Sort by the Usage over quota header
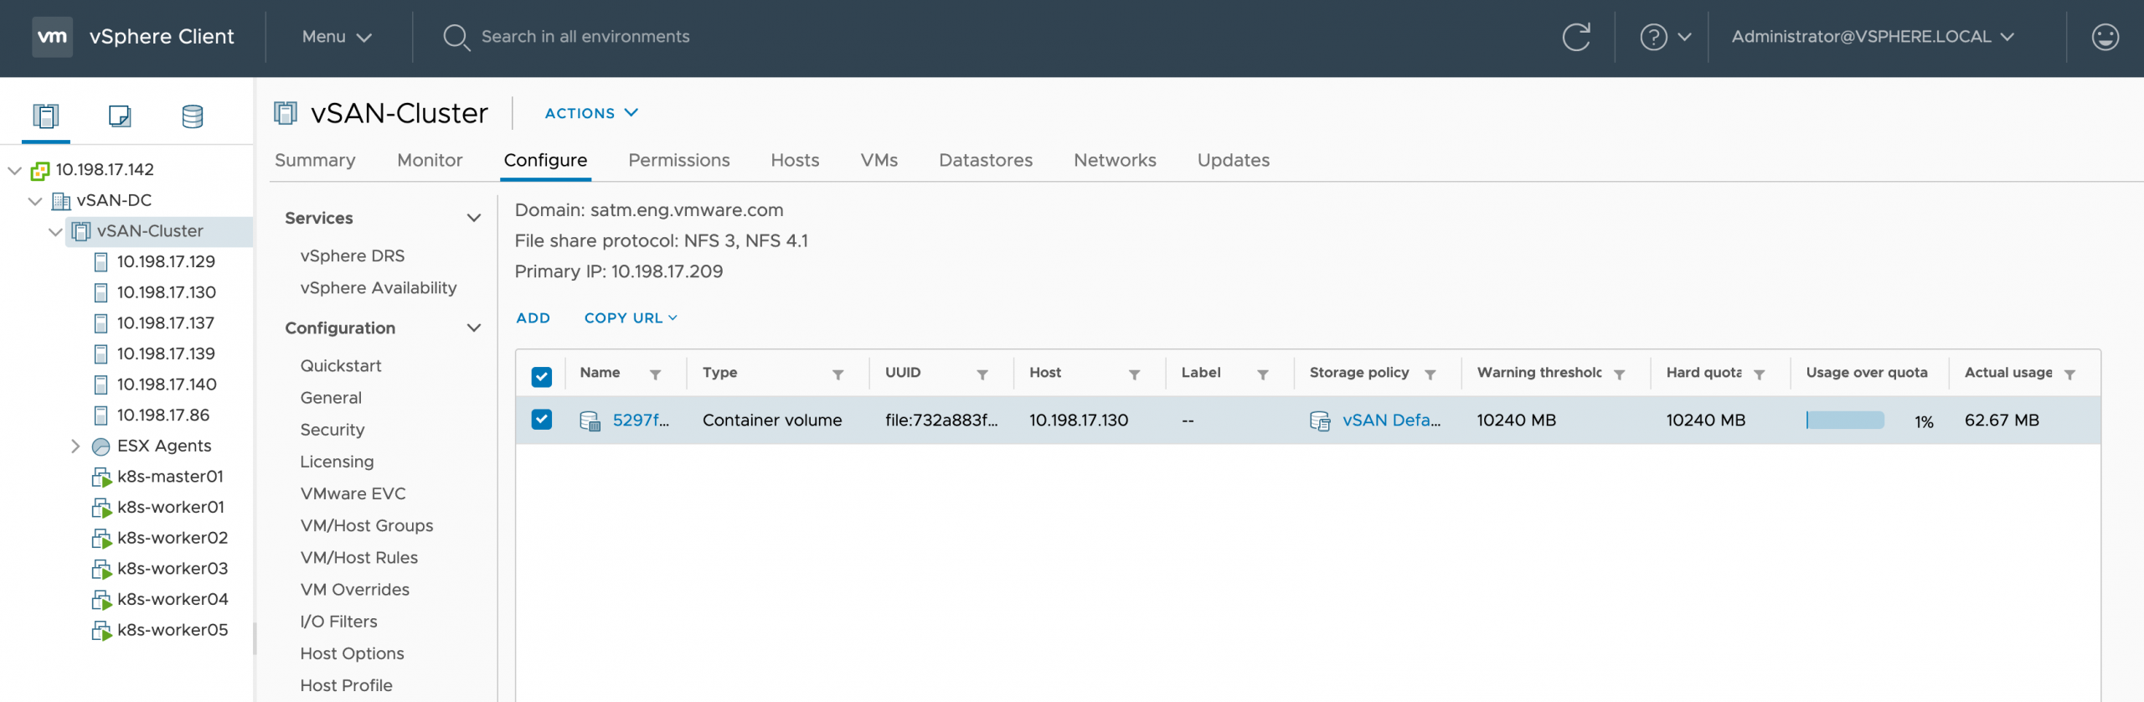The width and height of the screenshot is (2144, 702). click(x=1866, y=373)
